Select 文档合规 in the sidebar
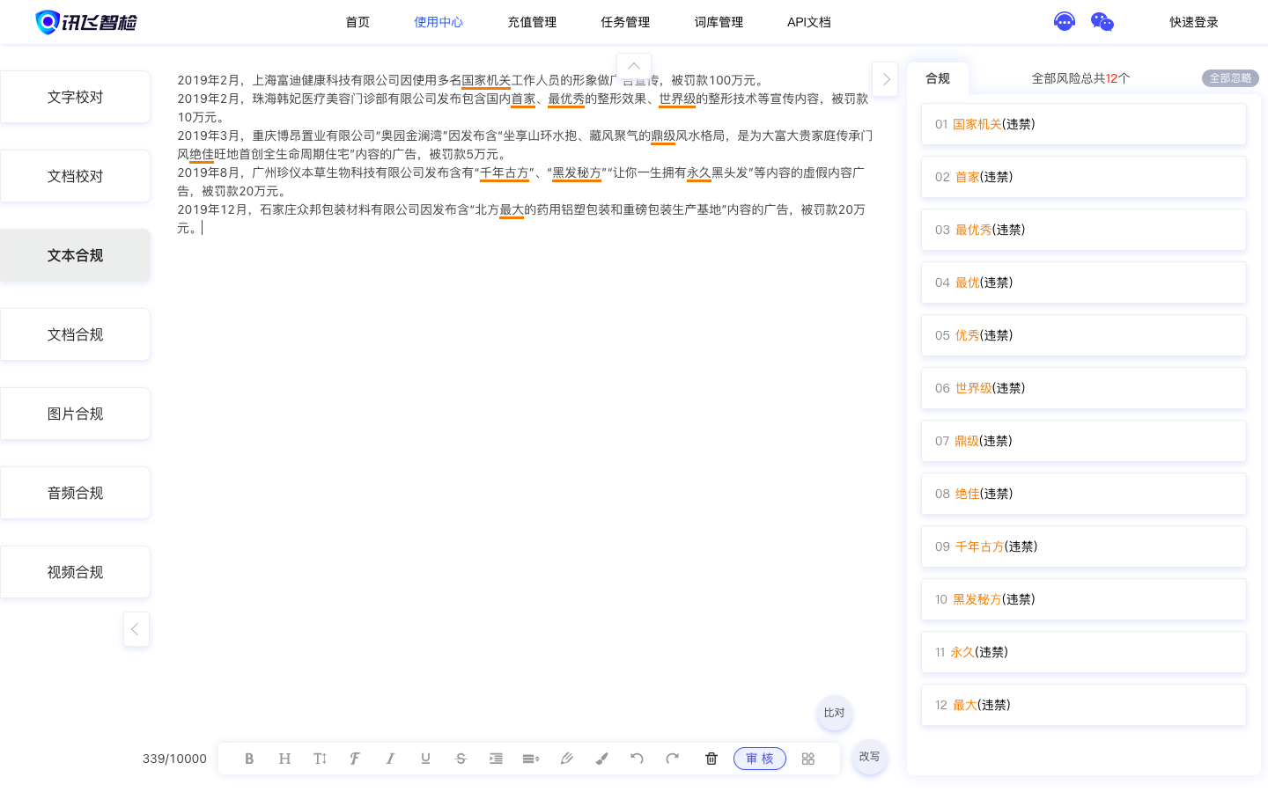Viewport: 1268px width, 792px height. click(x=75, y=334)
